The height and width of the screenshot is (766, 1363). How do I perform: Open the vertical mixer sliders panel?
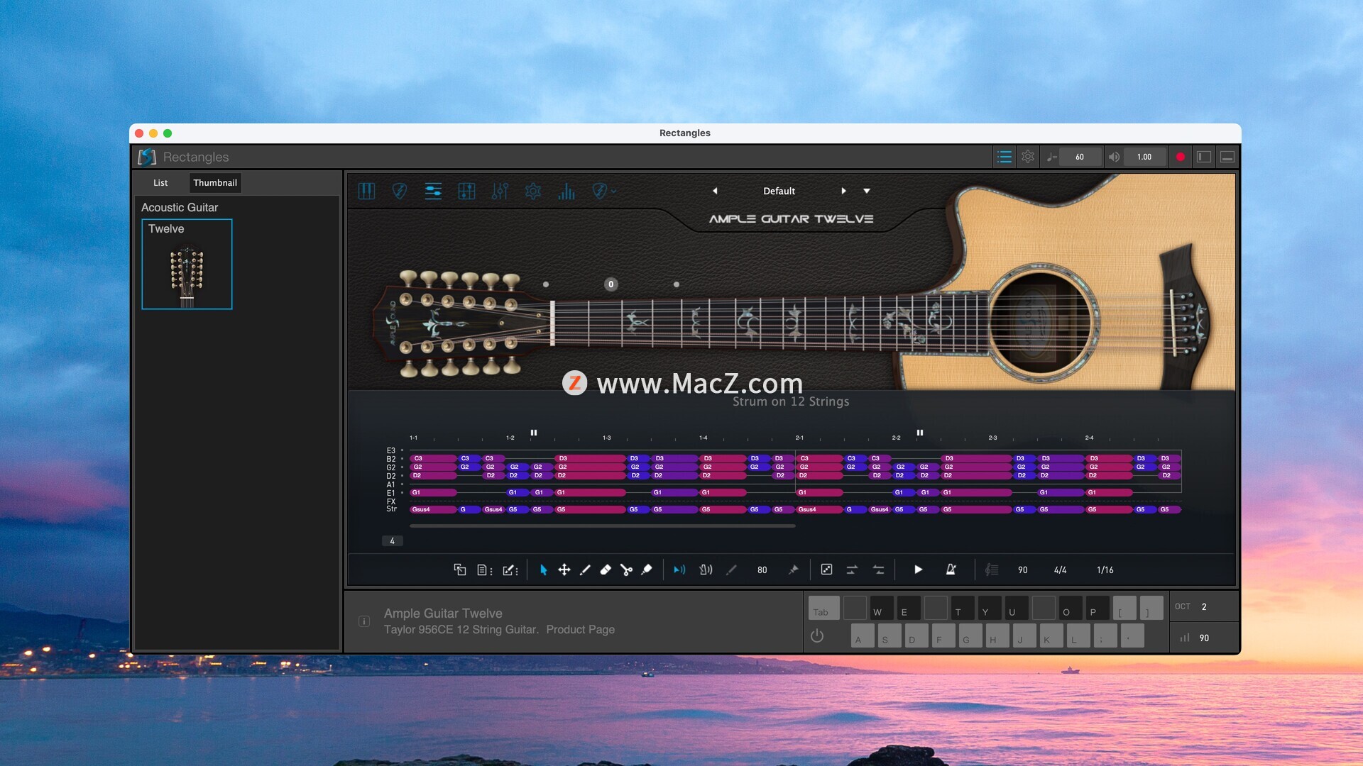pos(500,191)
